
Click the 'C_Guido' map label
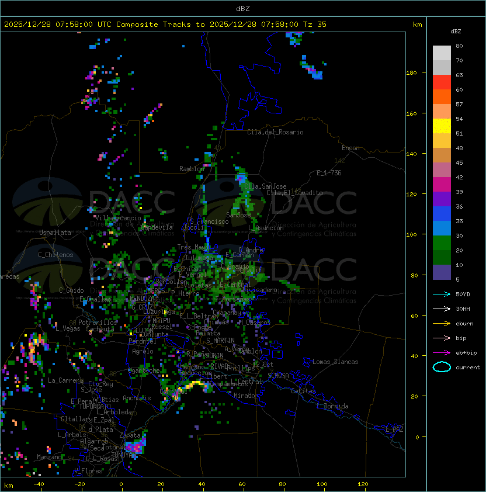[71, 290]
